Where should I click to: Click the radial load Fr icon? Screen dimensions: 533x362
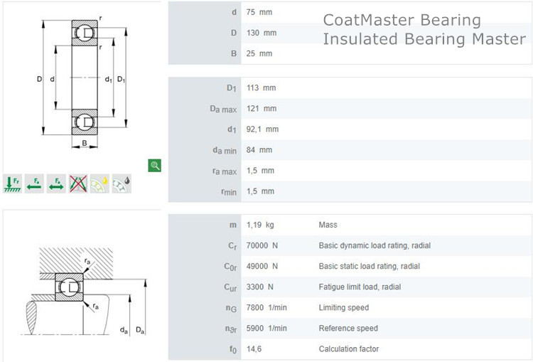(x=13, y=183)
